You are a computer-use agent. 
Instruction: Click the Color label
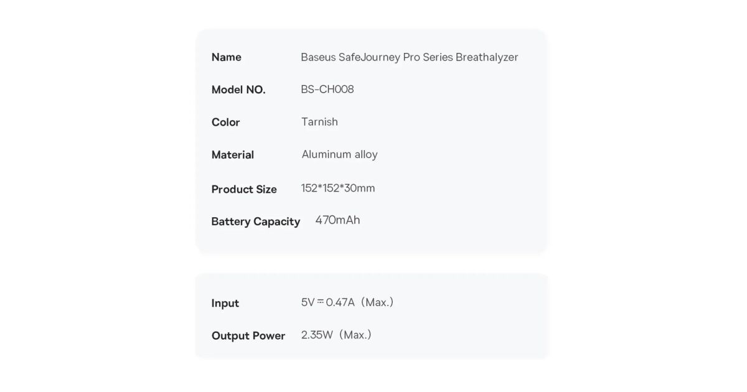[x=225, y=123]
